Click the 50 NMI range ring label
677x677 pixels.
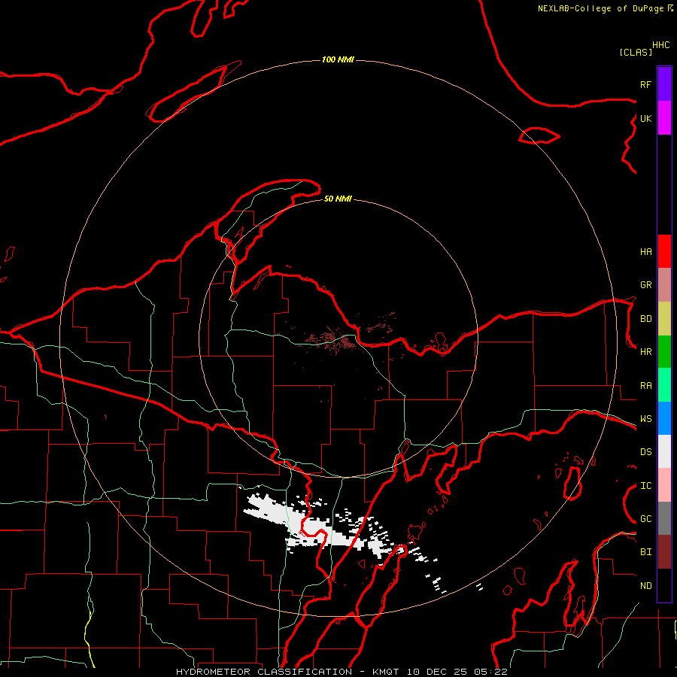tap(338, 199)
